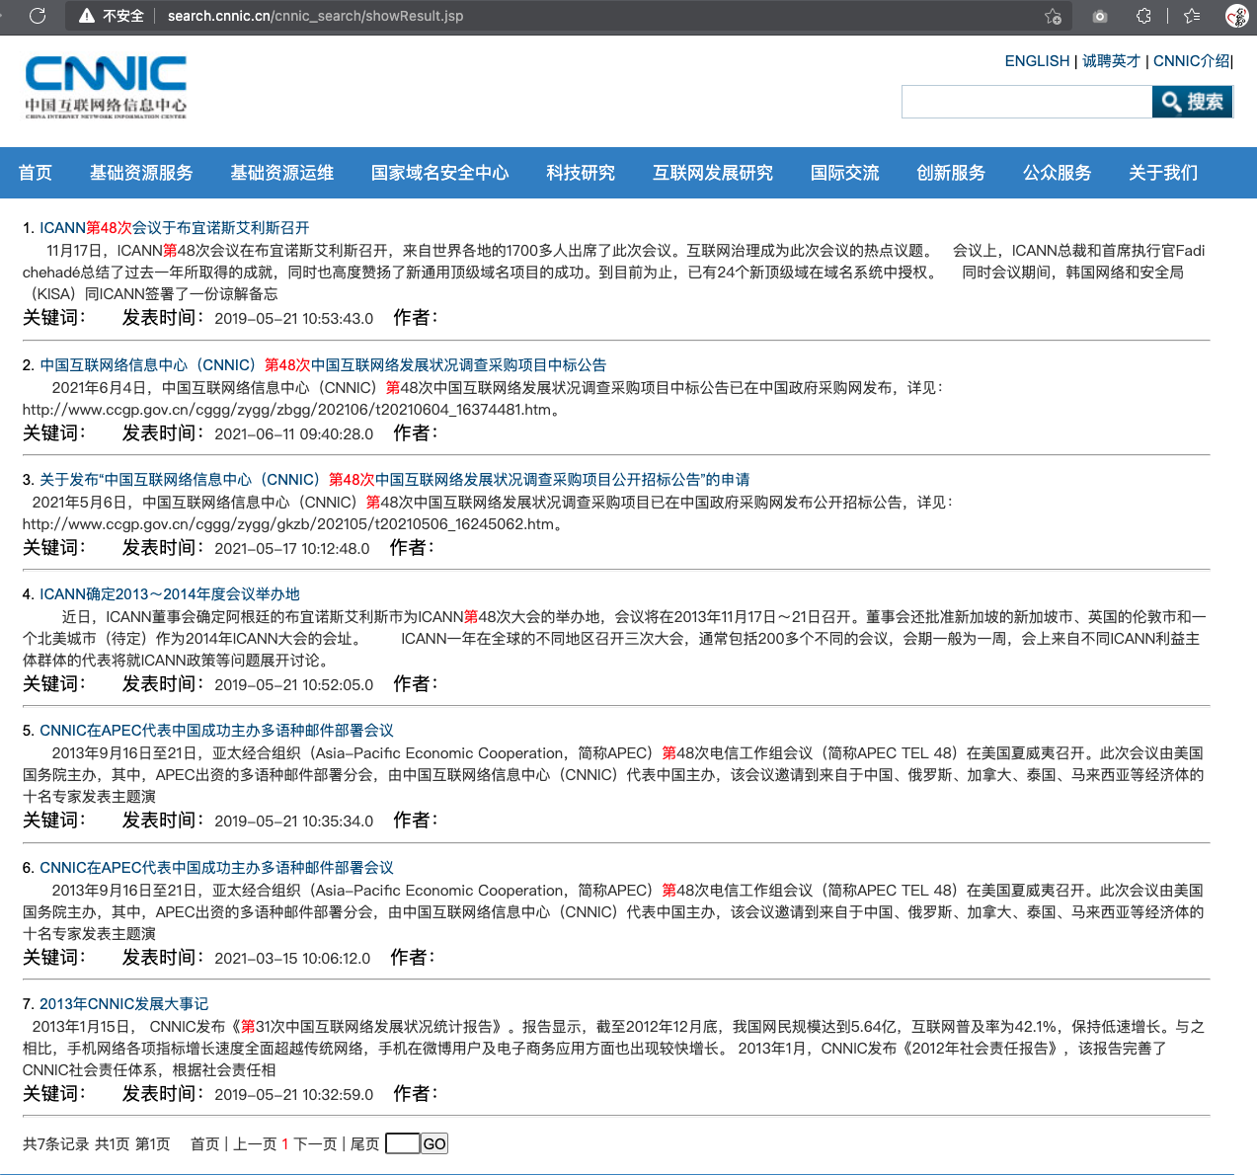This screenshot has height=1175, width=1257.
Task: Click the timestamp 2019-05-21 10:52:05.0
Action: tap(294, 685)
